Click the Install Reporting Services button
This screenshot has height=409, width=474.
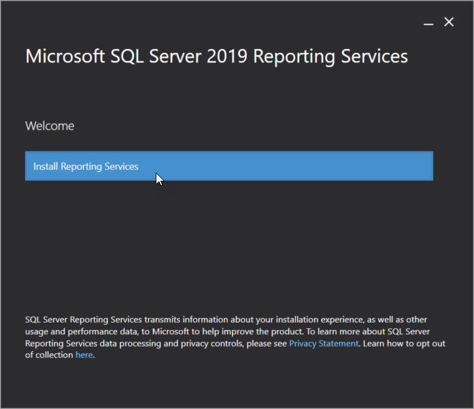tap(228, 166)
